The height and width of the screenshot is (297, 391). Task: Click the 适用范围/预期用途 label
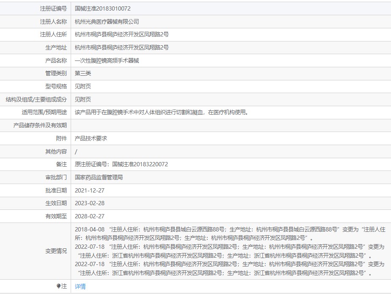pos(44,112)
